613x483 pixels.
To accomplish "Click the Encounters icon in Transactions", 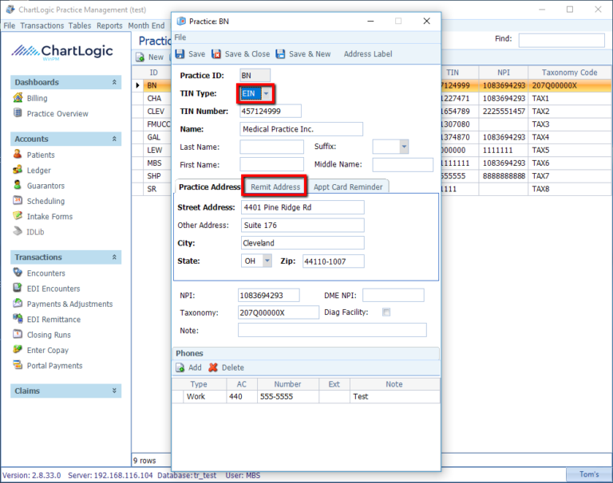I will (x=18, y=273).
